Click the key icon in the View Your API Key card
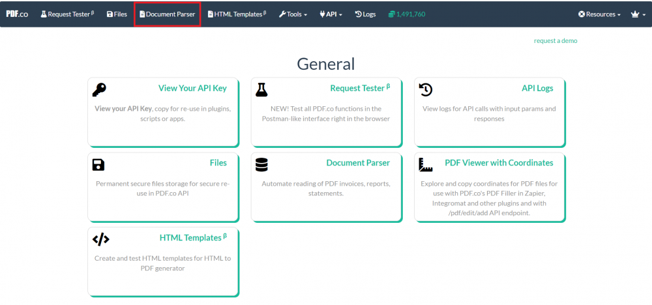Image resolution: width=652 pixels, height=305 pixels. pos(99,90)
